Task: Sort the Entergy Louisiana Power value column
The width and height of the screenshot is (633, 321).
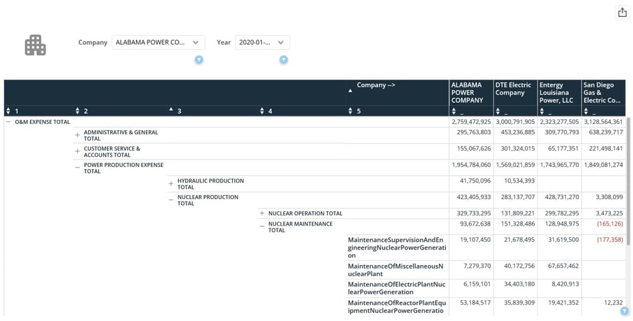Action: (x=541, y=111)
